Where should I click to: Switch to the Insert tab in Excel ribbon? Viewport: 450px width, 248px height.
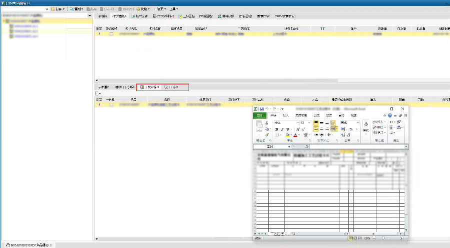coord(286,115)
